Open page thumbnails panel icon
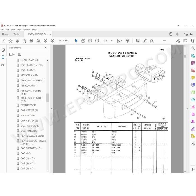This screenshot has width=196, height=196. pyautogui.click(x=3, y=50)
